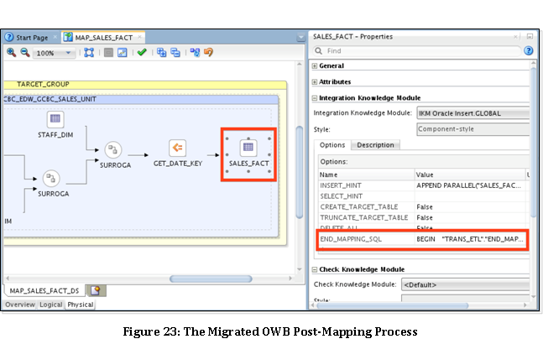Click the Find field in Properties
Viewport: 543px width, 344px height.
[x=417, y=51]
